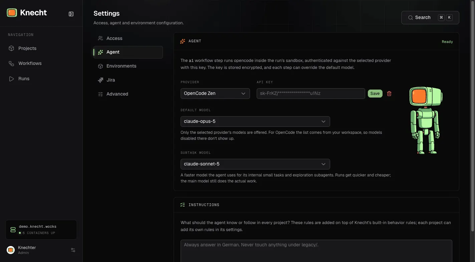The width and height of the screenshot is (475, 262).
Task: Click the DEFAULT MODEL field label
Action: point(196,110)
